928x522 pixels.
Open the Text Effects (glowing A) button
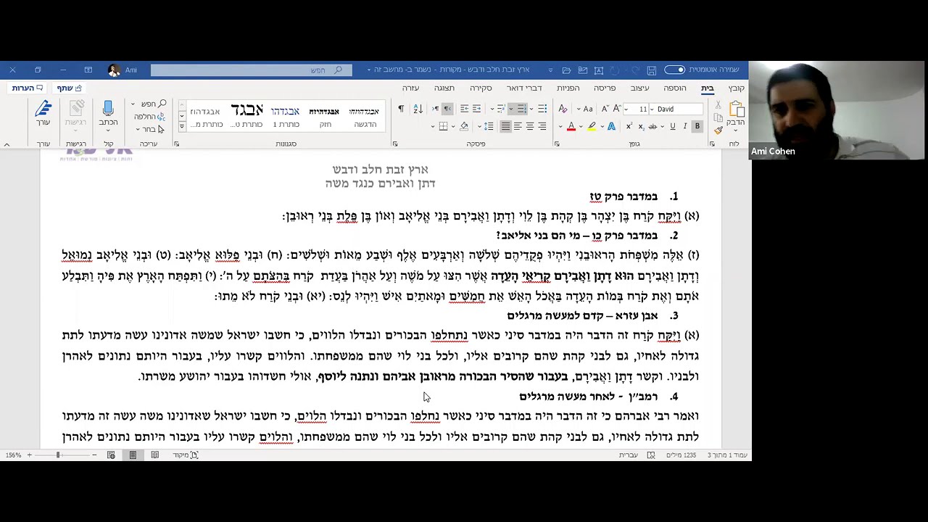[611, 126]
